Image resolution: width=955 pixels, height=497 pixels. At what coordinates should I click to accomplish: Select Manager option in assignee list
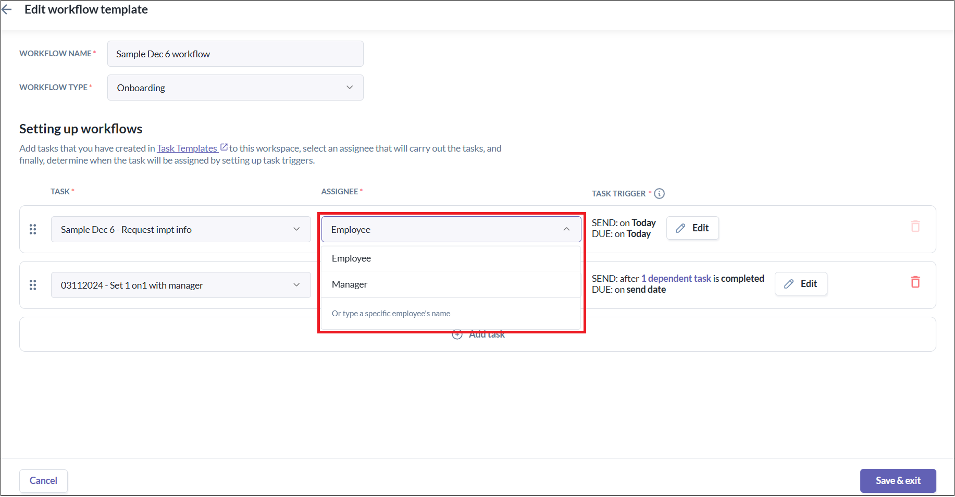click(451, 284)
